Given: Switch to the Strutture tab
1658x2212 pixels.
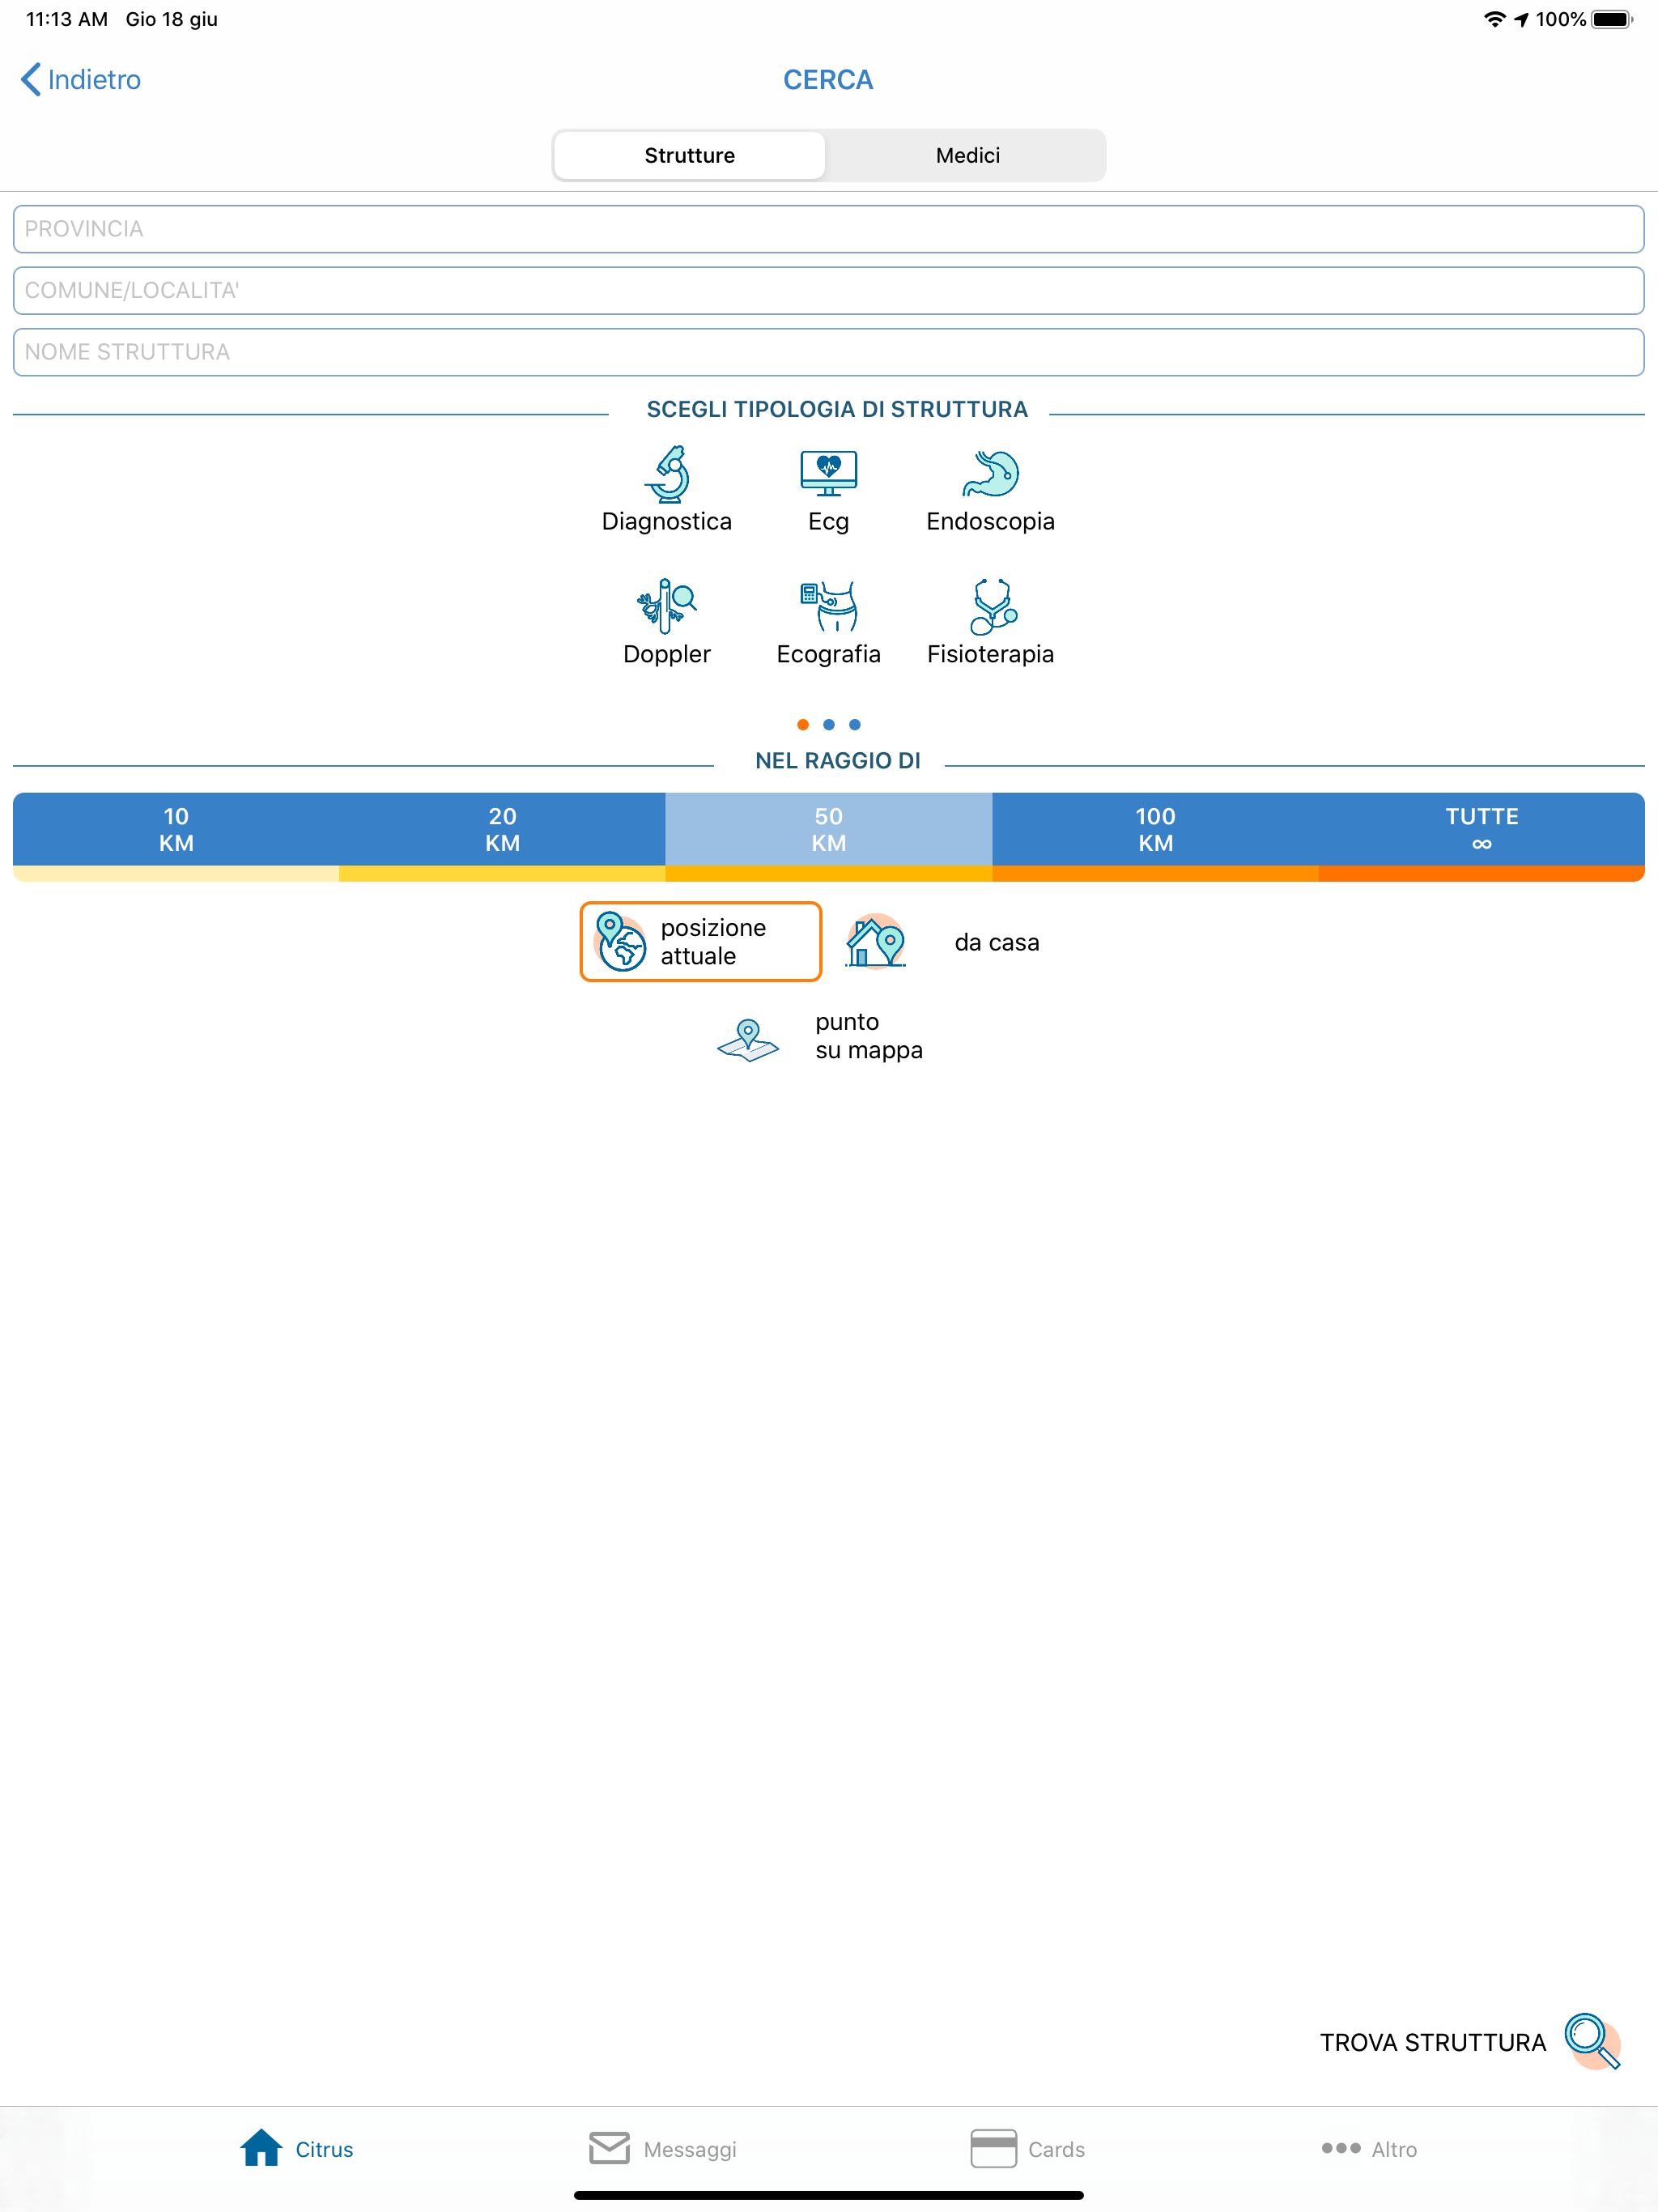Looking at the screenshot, I should tap(689, 155).
